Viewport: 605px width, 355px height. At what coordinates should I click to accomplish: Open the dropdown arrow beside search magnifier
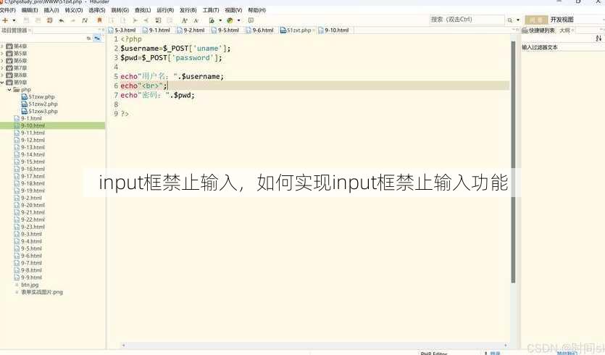(x=518, y=20)
